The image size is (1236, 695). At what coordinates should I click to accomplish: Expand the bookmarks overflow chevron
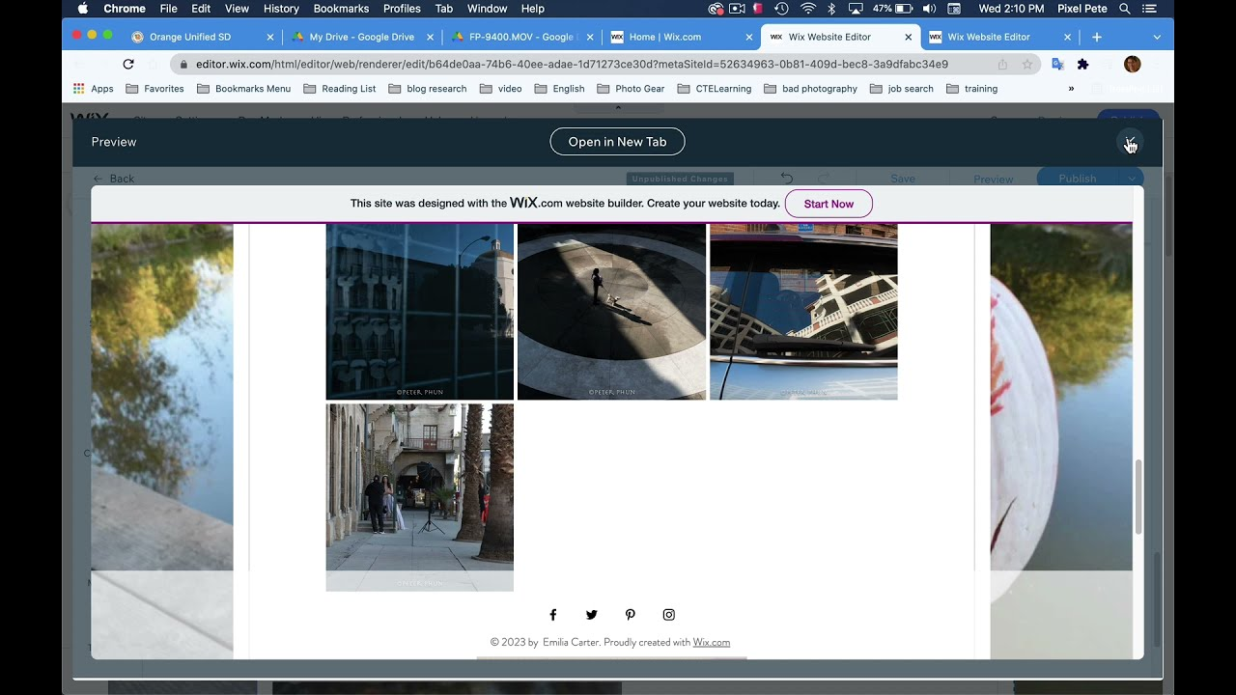(x=1071, y=88)
